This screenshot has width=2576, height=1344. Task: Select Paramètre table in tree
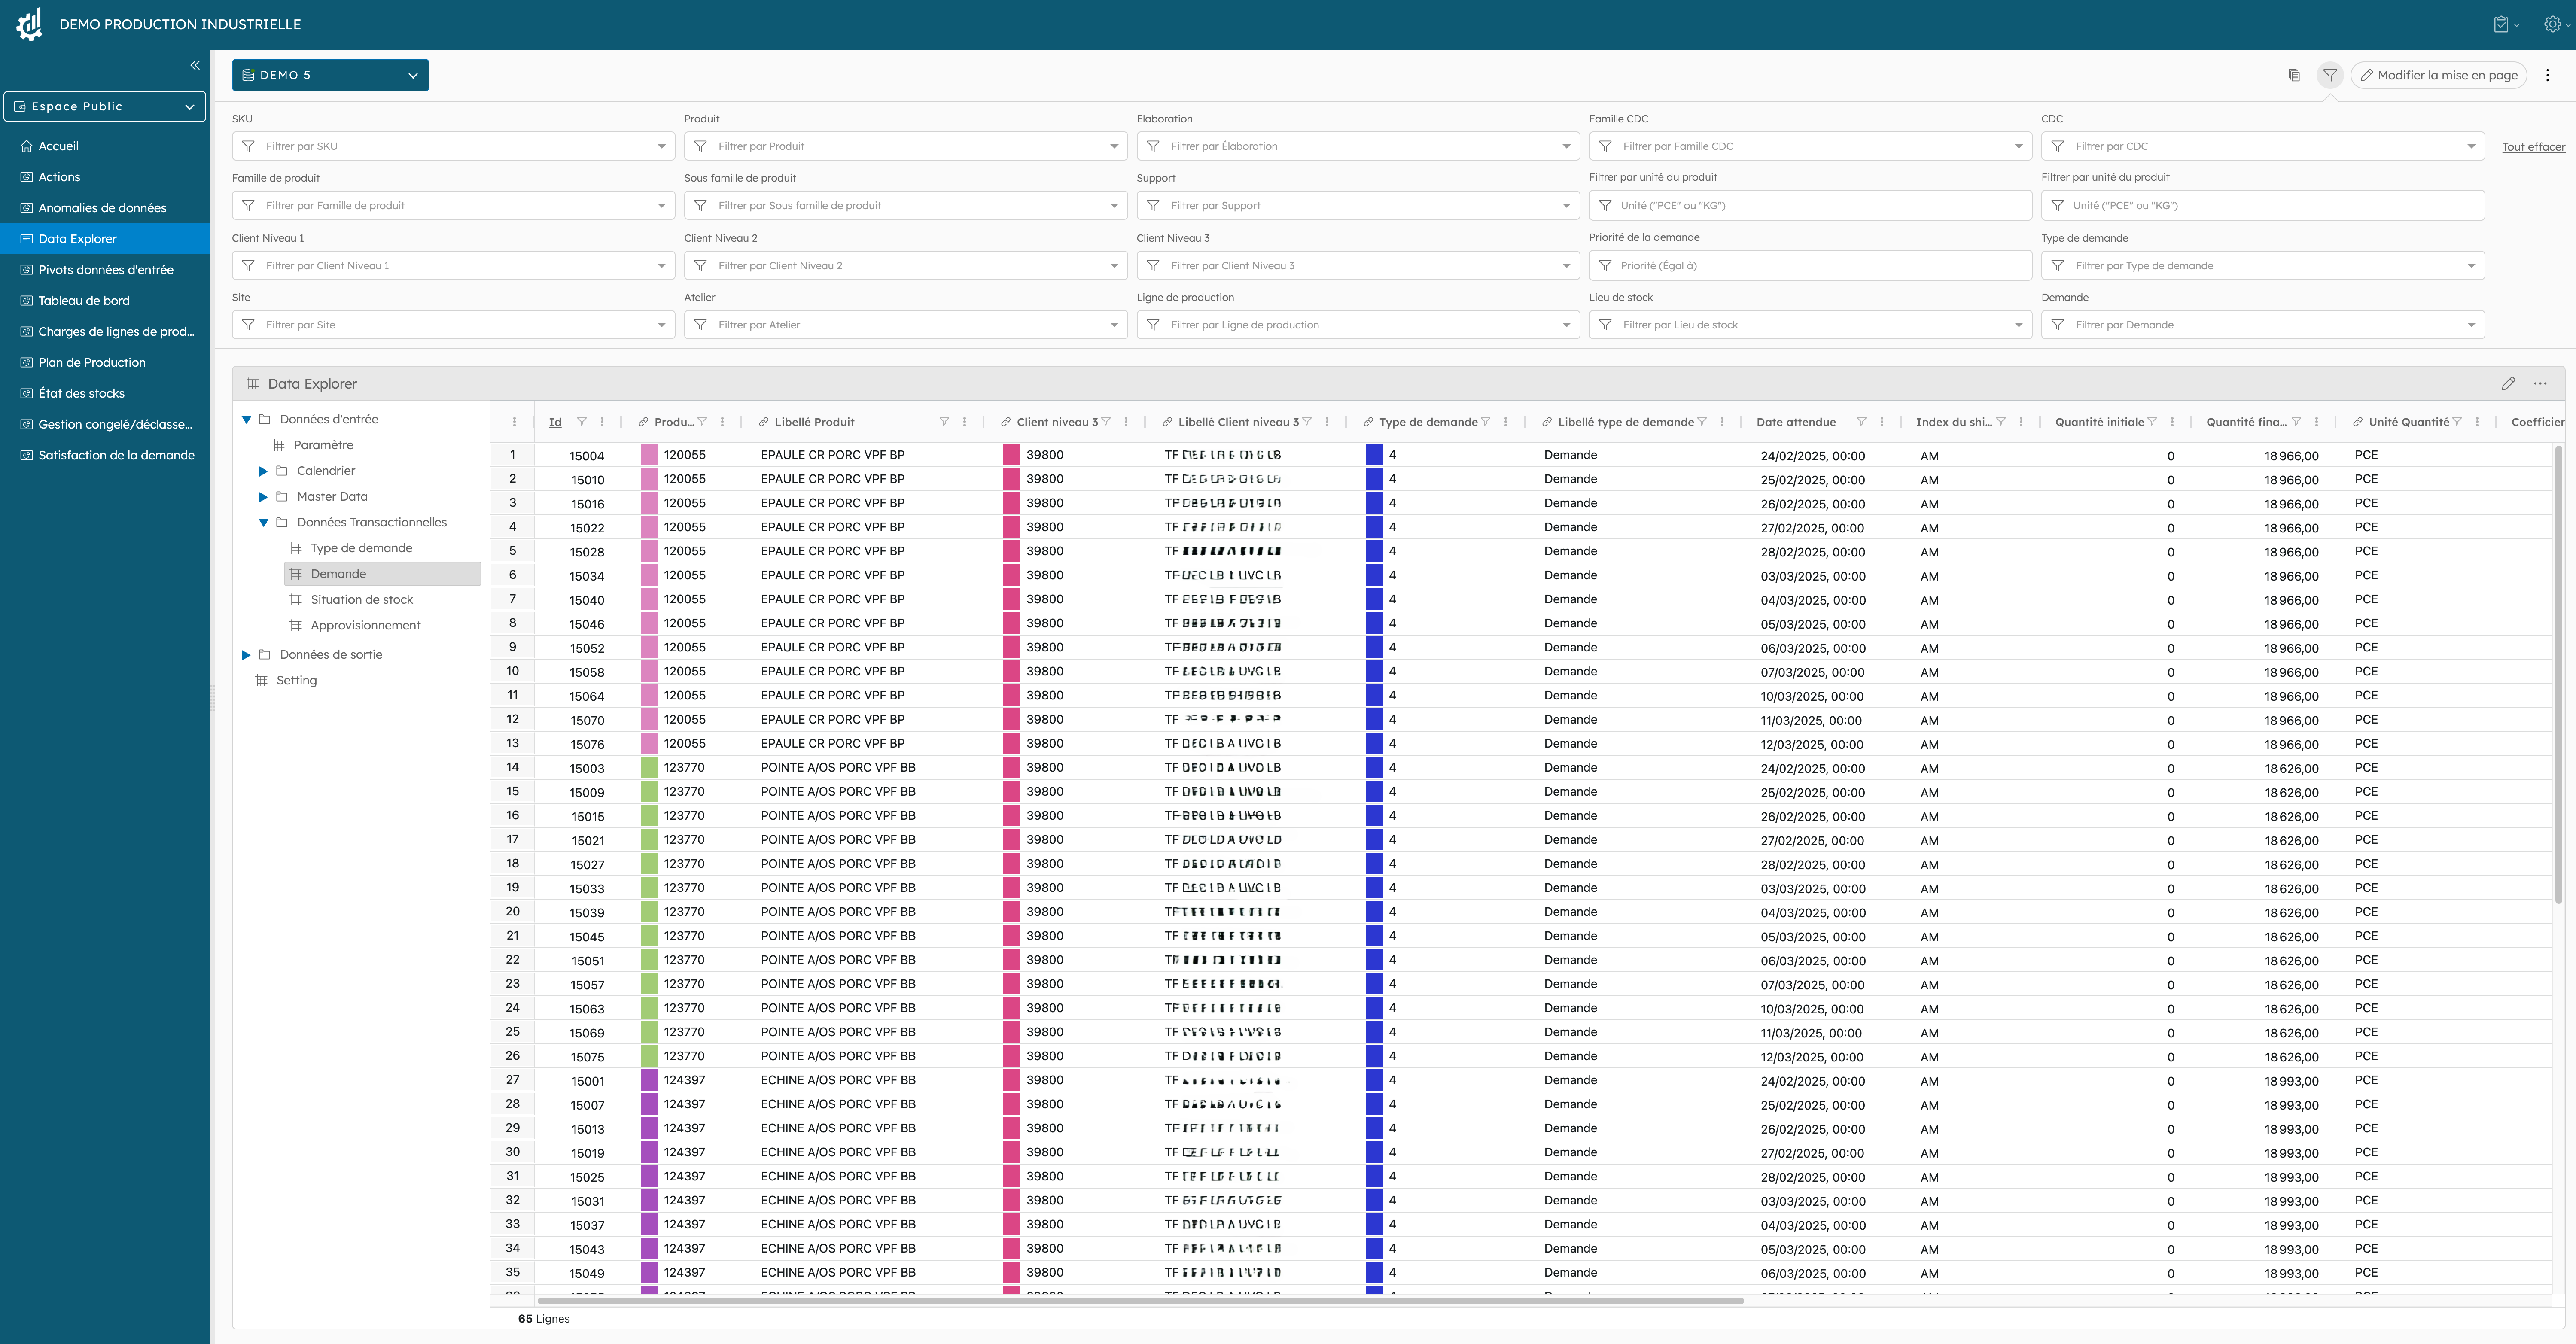[x=323, y=445]
